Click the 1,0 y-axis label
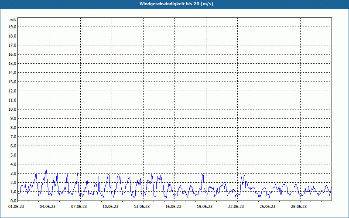This screenshot has width=349, height=218. [x=13, y=192]
